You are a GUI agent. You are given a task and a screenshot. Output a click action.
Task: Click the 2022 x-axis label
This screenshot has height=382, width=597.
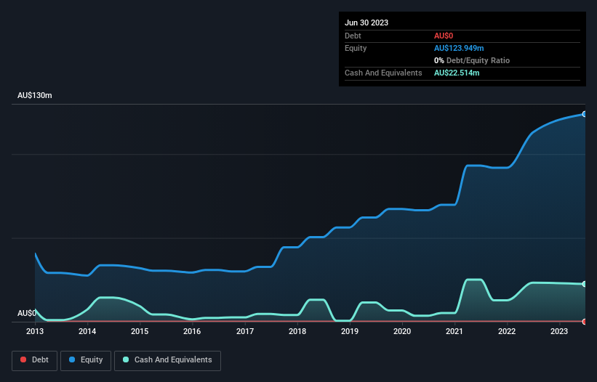[507, 331]
